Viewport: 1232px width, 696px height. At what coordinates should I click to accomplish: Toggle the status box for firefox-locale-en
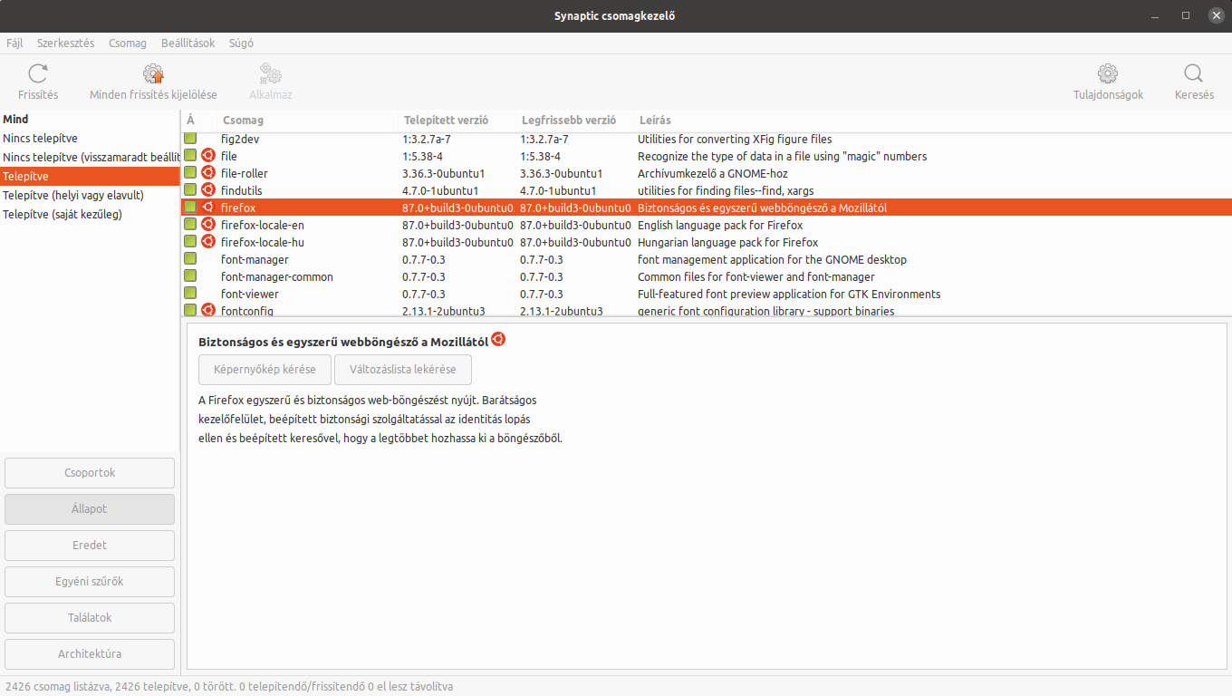[190, 225]
